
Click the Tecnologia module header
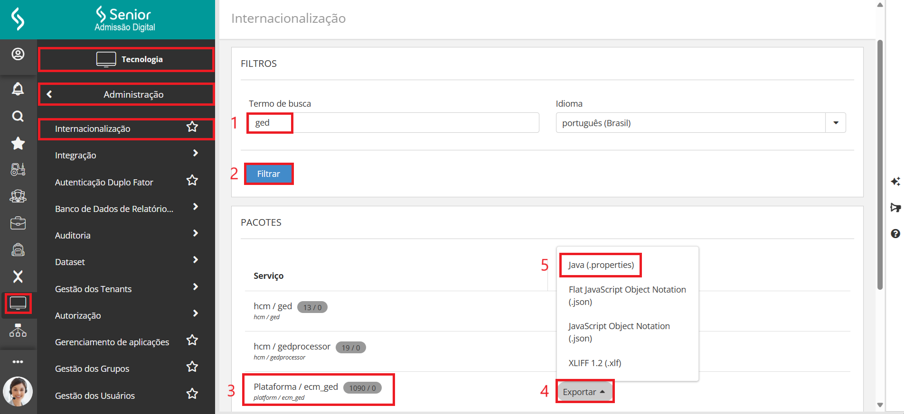click(x=126, y=59)
